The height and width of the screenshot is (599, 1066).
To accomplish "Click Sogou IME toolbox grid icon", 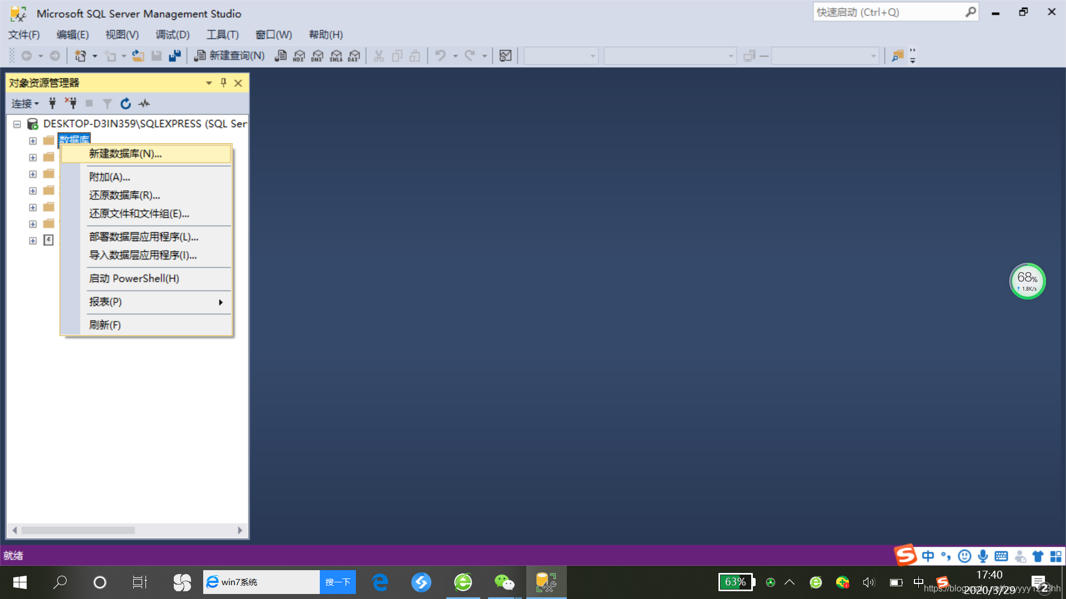I will click(1055, 556).
